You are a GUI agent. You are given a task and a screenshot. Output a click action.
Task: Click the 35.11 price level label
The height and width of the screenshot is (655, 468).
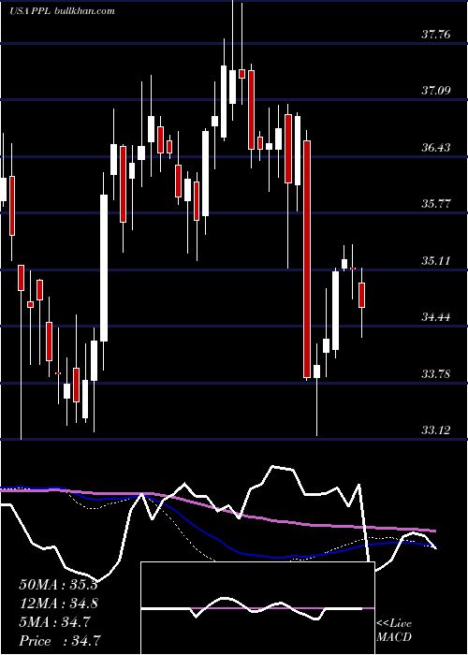436,261
